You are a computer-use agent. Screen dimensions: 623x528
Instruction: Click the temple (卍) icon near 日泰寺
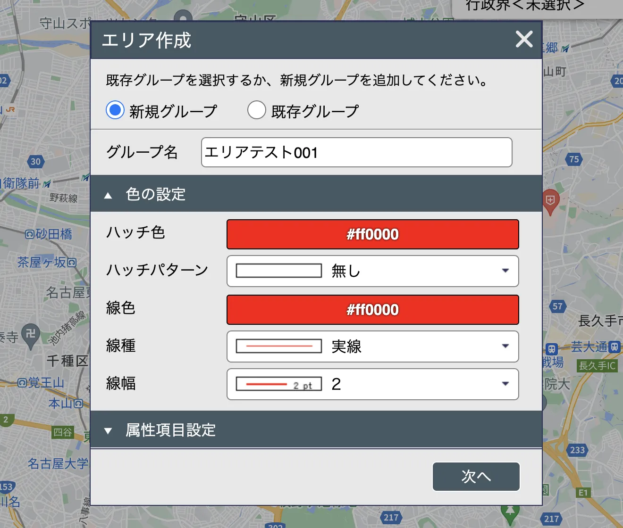tap(30, 333)
